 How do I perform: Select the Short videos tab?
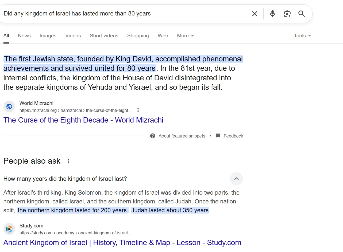coord(104,36)
